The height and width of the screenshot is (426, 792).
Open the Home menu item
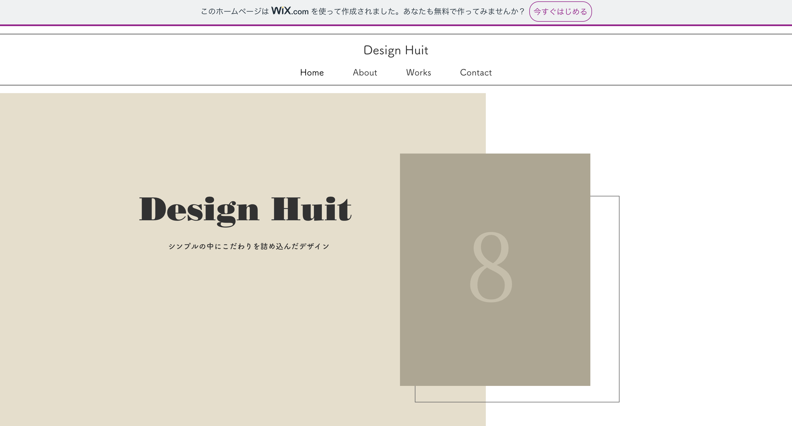point(312,73)
